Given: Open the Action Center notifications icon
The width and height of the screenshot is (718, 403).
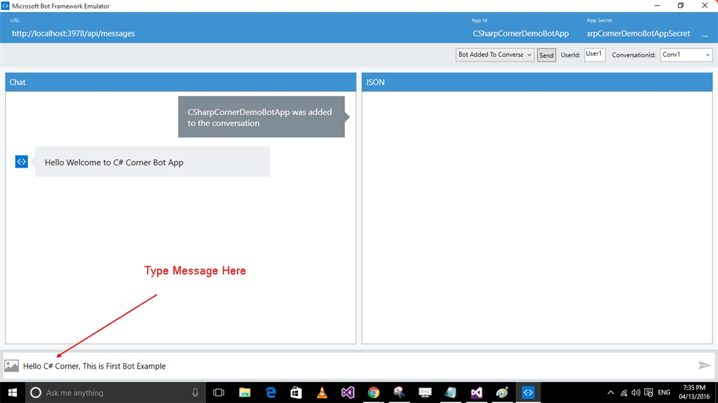Looking at the screenshot, I should [649, 392].
